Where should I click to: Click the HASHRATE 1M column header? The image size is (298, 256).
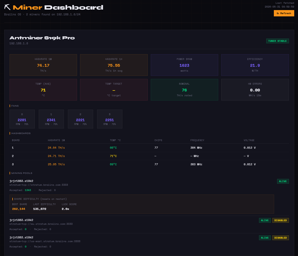tap(56, 140)
